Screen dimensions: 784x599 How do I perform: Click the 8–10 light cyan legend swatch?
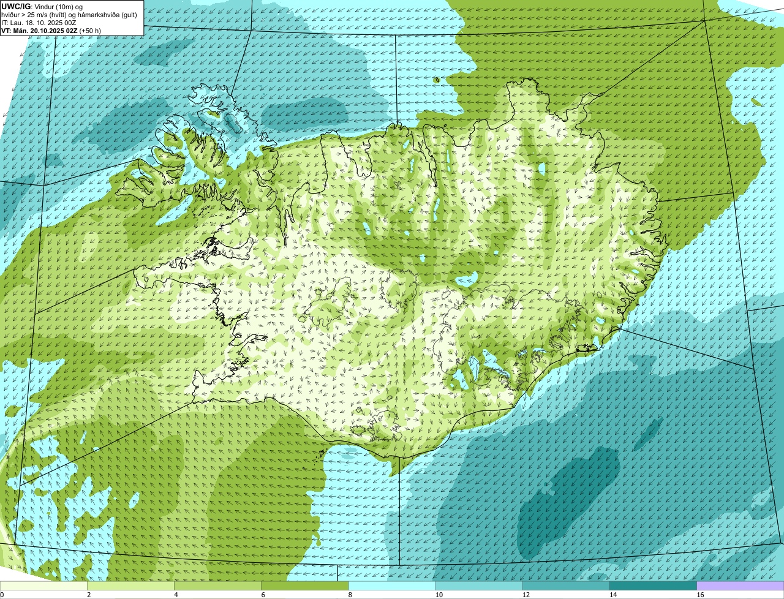click(x=392, y=586)
